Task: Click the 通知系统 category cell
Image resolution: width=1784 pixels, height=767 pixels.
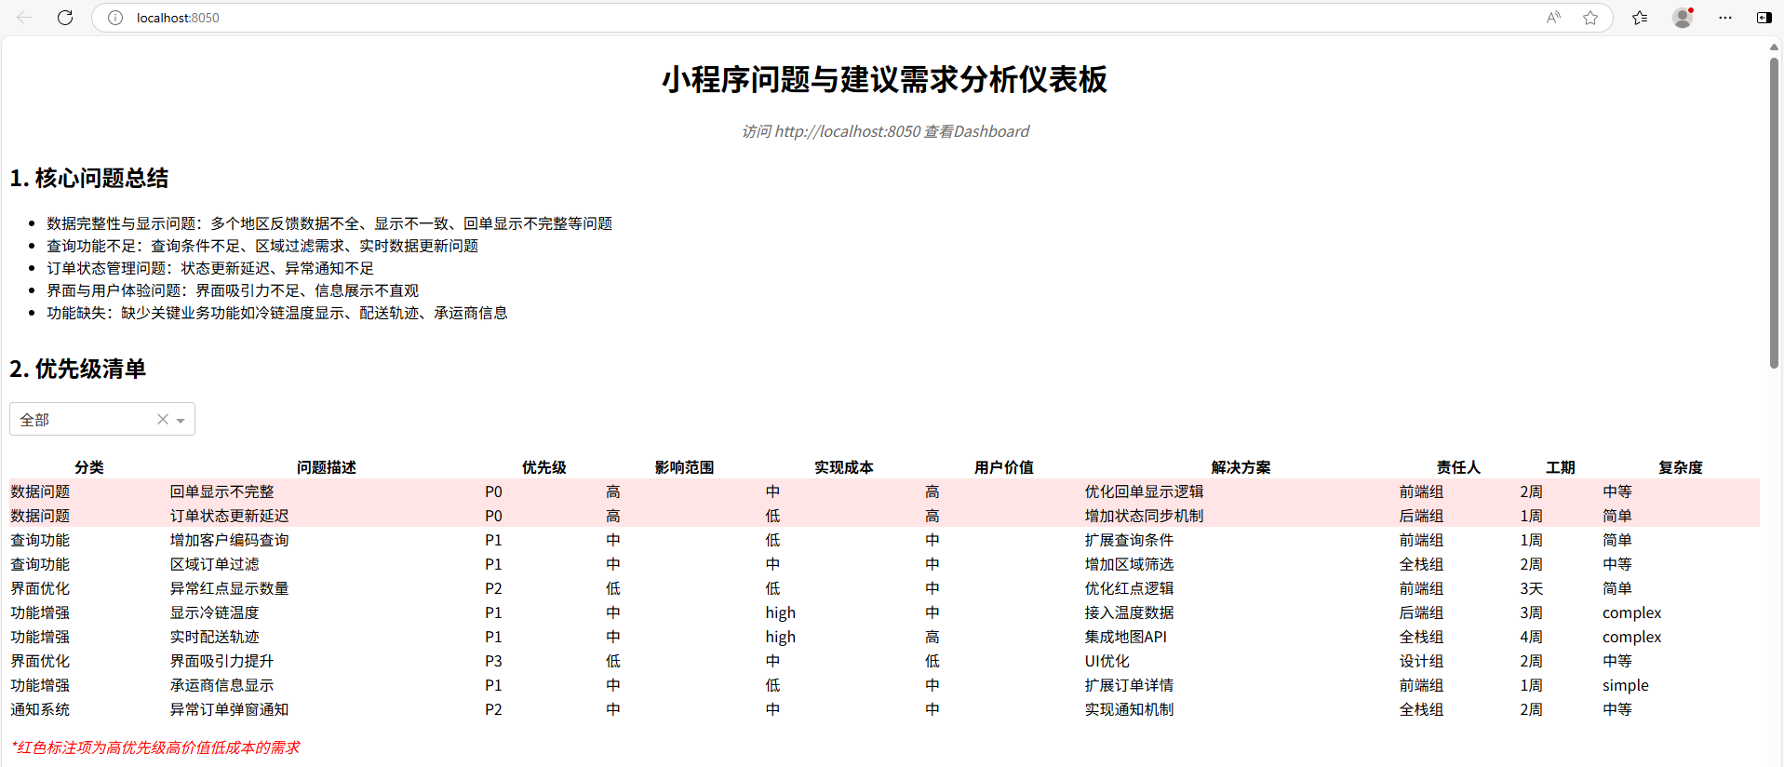Action: (x=89, y=709)
